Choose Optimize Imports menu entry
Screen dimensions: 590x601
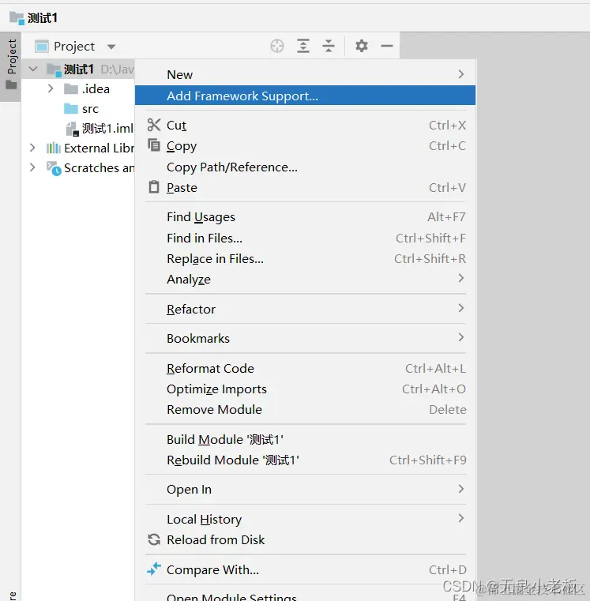pyautogui.click(x=305, y=389)
